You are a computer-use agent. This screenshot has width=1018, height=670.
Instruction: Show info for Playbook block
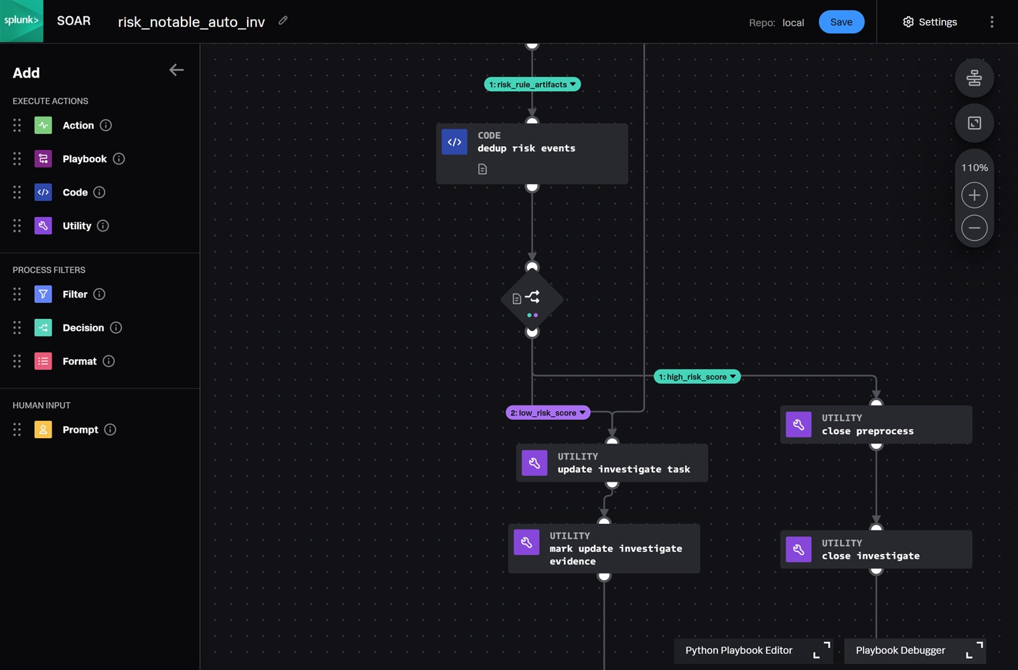tap(119, 159)
